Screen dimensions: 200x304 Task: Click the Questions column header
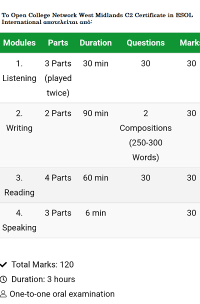[x=145, y=43]
